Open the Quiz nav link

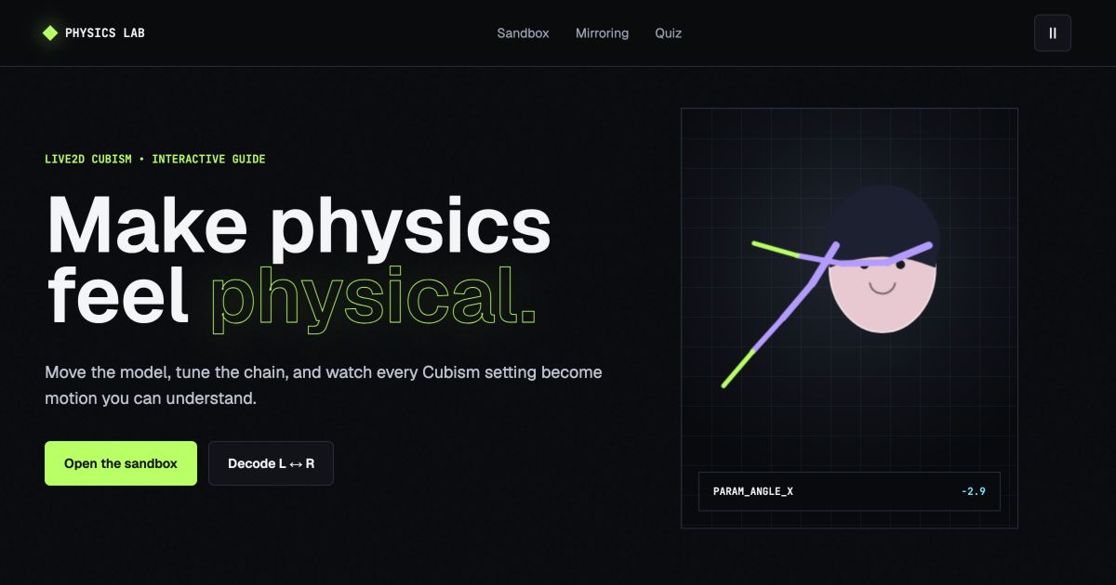click(x=668, y=33)
